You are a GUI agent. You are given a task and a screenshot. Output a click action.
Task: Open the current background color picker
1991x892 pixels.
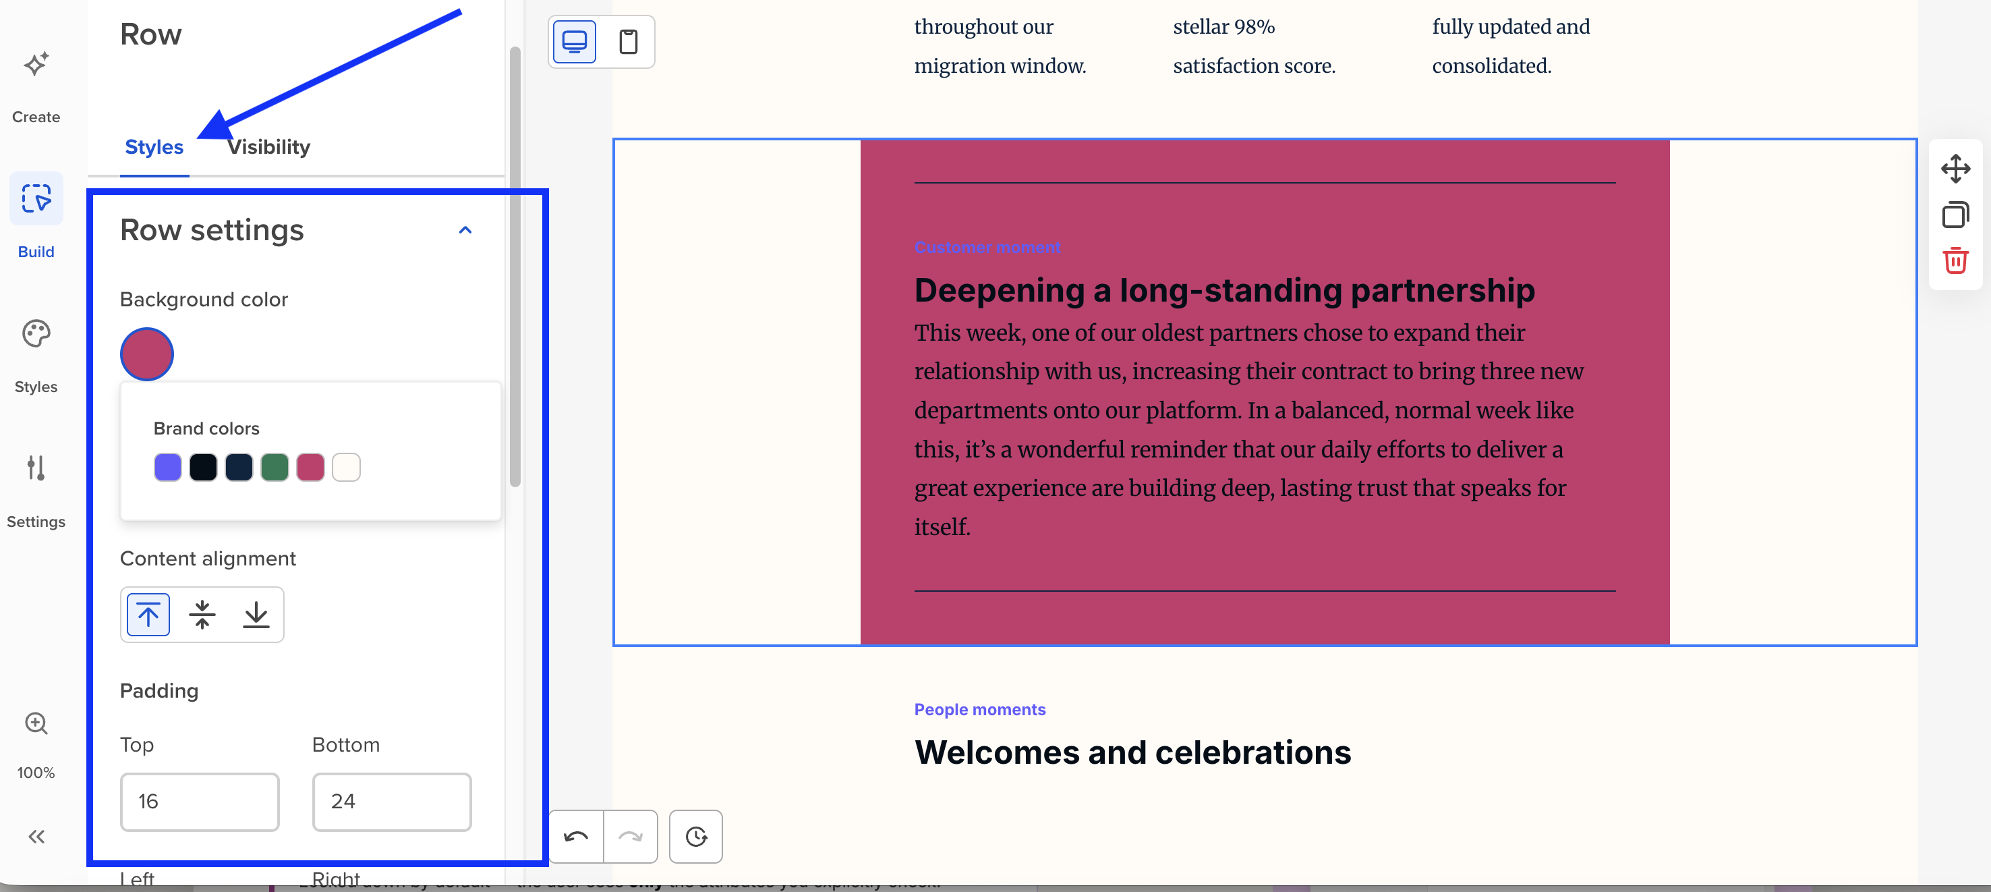coord(147,354)
